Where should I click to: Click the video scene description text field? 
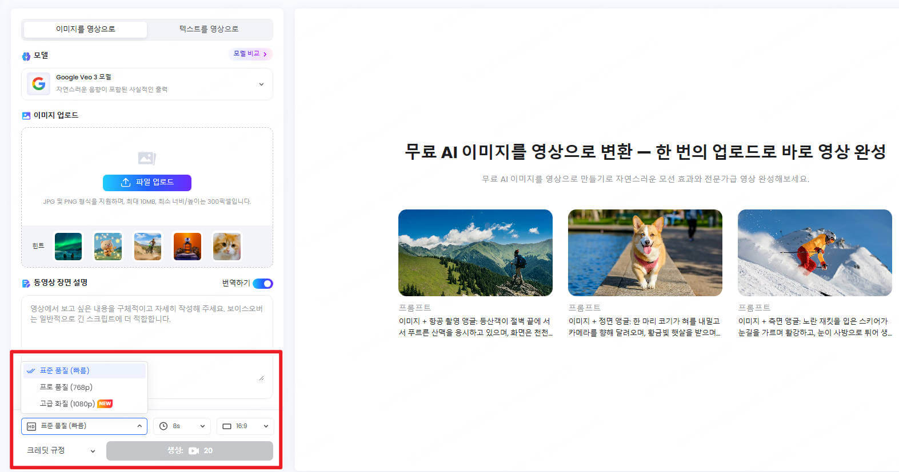[x=147, y=347]
